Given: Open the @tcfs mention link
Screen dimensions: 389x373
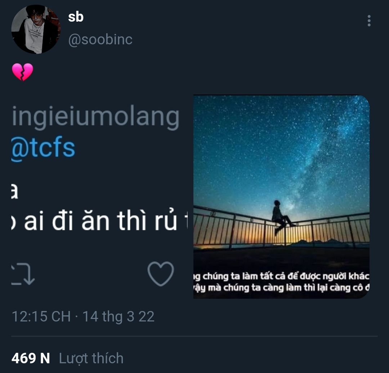Looking at the screenshot, I should coord(43,148).
